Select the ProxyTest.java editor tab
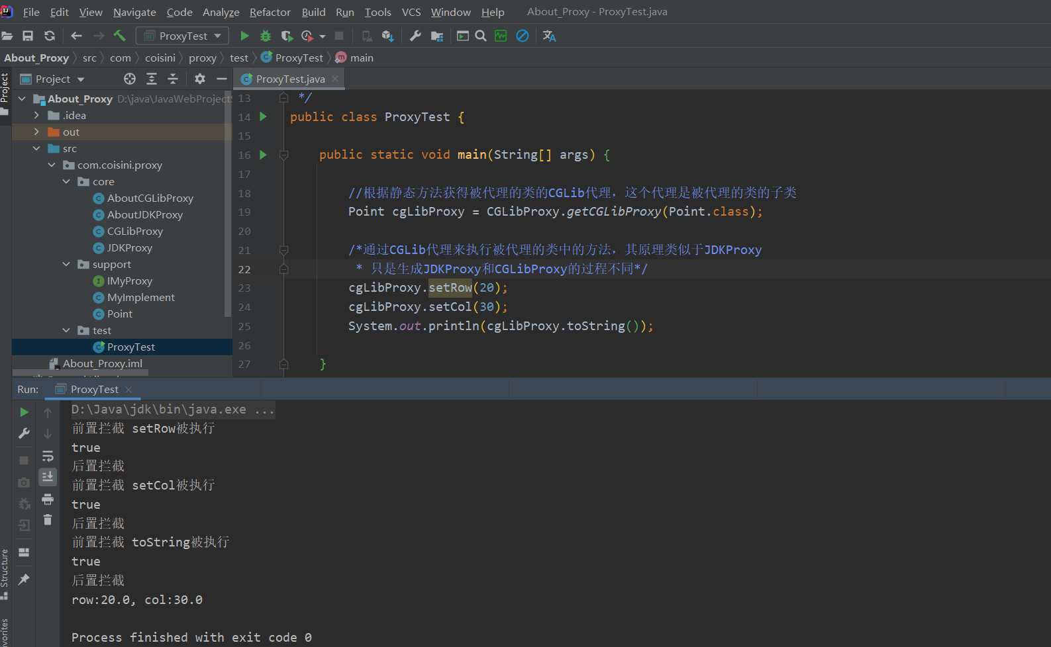The height and width of the screenshot is (647, 1051). (290, 79)
